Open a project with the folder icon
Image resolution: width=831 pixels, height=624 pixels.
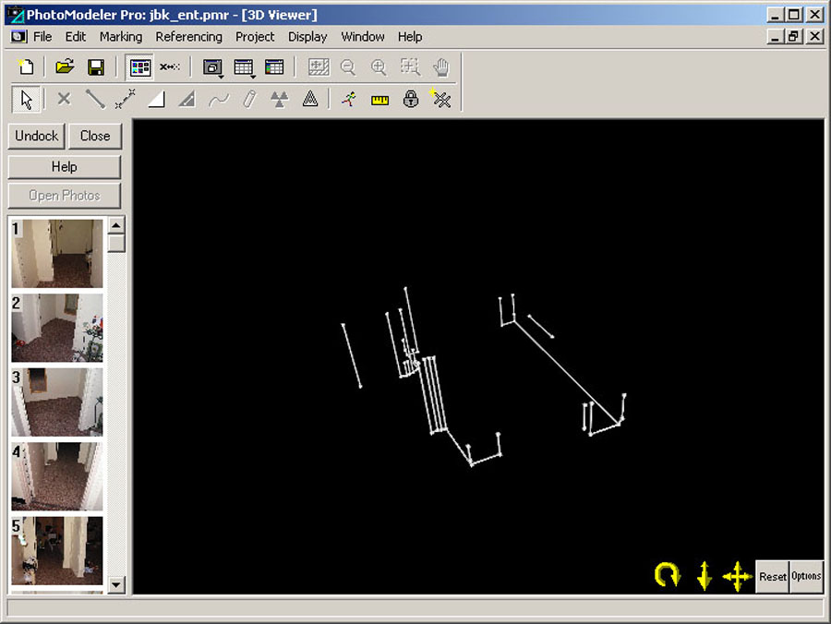coord(65,66)
